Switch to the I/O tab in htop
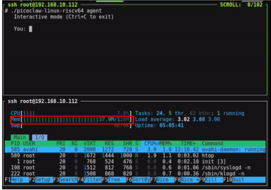The height and width of the screenshot is (190, 271). pyautogui.click(x=40, y=137)
